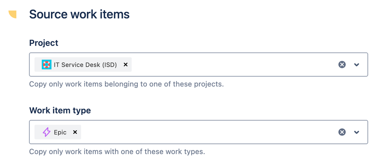This screenshot has height=164, width=379.
Task: Remove the IT Service Desk (ISD) tag
Action: click(x=126, y=65)
